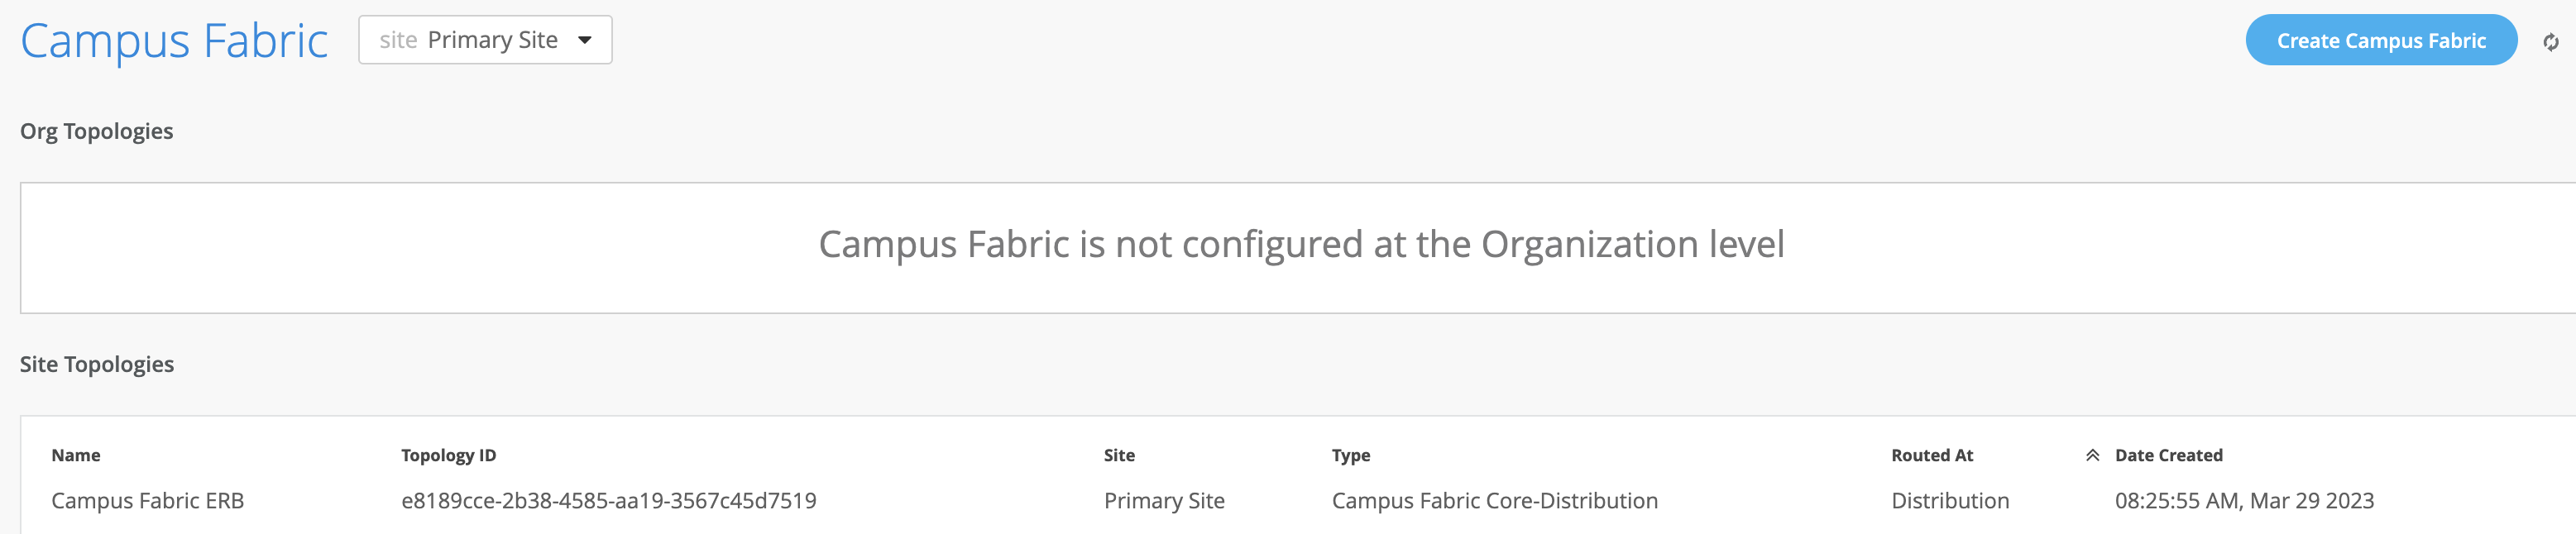Sort by the Topology ID column header
Viewport: 2576px width, 534px height.
(448, 456)
